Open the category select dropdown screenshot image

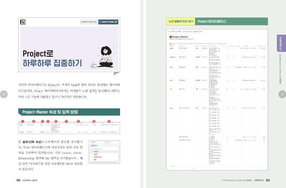[104, 152]
